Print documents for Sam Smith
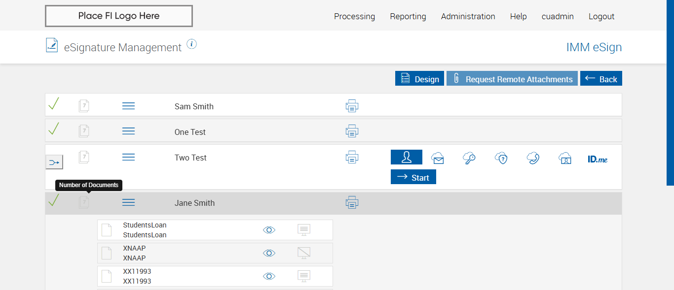 tap(352, 106)
